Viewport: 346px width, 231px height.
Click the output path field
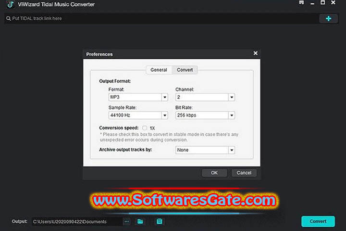[77, 221]
